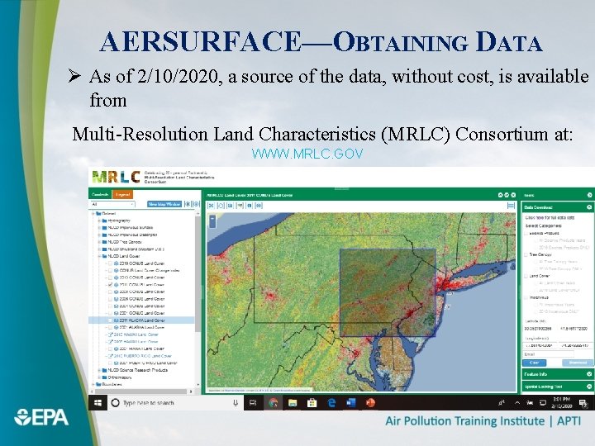Expand the NLCD Impervious Surface folder
Viewport: 595px width, 446px height.
click(x=99, y=228)
